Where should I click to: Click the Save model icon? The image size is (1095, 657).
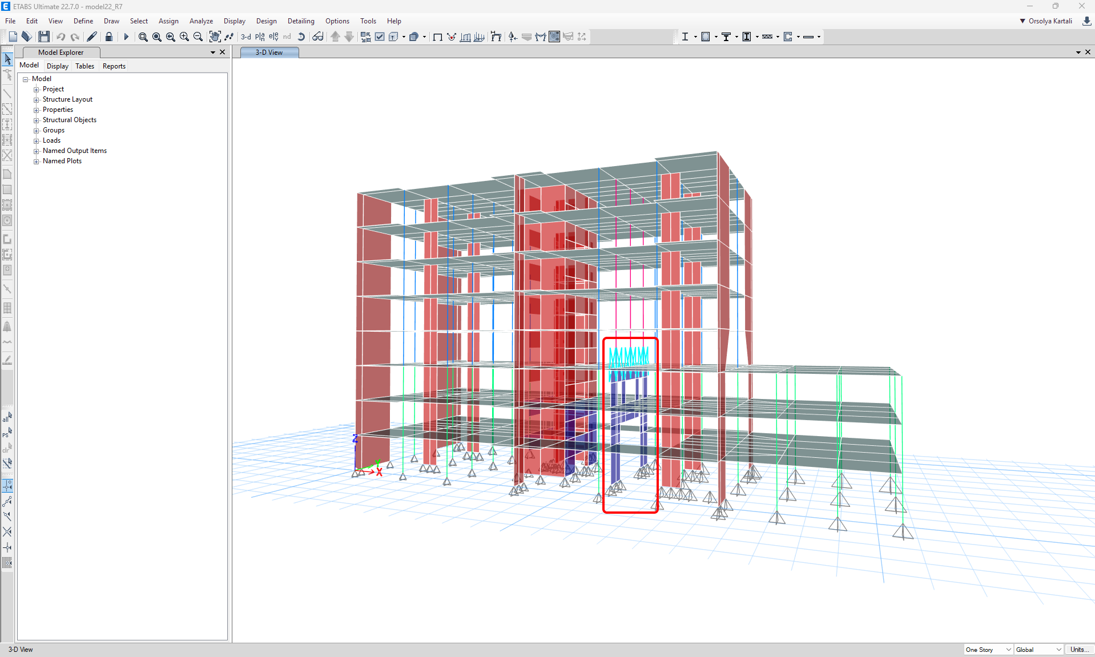coord(44,37)
